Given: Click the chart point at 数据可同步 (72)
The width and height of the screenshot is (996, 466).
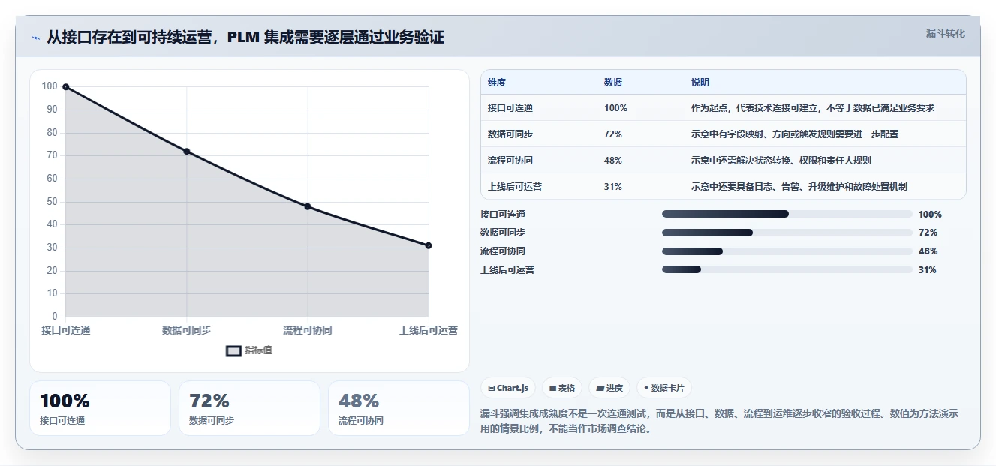Looking at the screenshot, I should (x=187, y=152).
